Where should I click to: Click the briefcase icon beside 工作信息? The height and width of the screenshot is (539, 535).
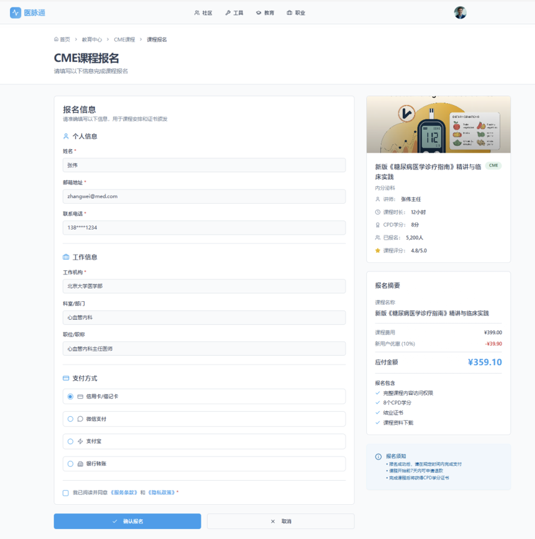coord(66,257)
